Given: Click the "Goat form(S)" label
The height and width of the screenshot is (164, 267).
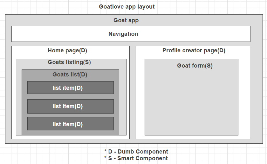Looking at the screenshot, I should [195, 66].
